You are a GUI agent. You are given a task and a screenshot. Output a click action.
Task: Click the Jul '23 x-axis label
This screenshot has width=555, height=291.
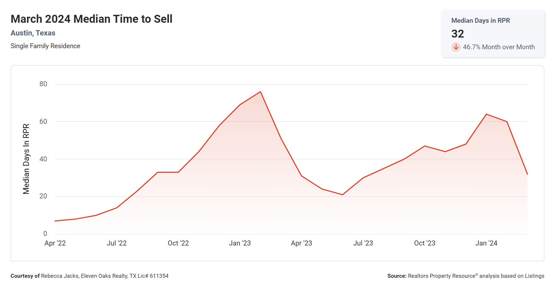[x=363, y=243]
